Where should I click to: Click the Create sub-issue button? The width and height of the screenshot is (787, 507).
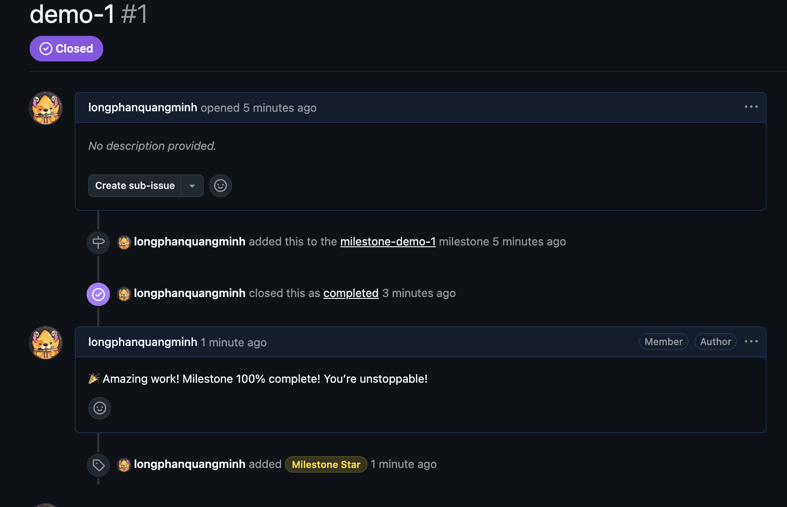(135, 186)
